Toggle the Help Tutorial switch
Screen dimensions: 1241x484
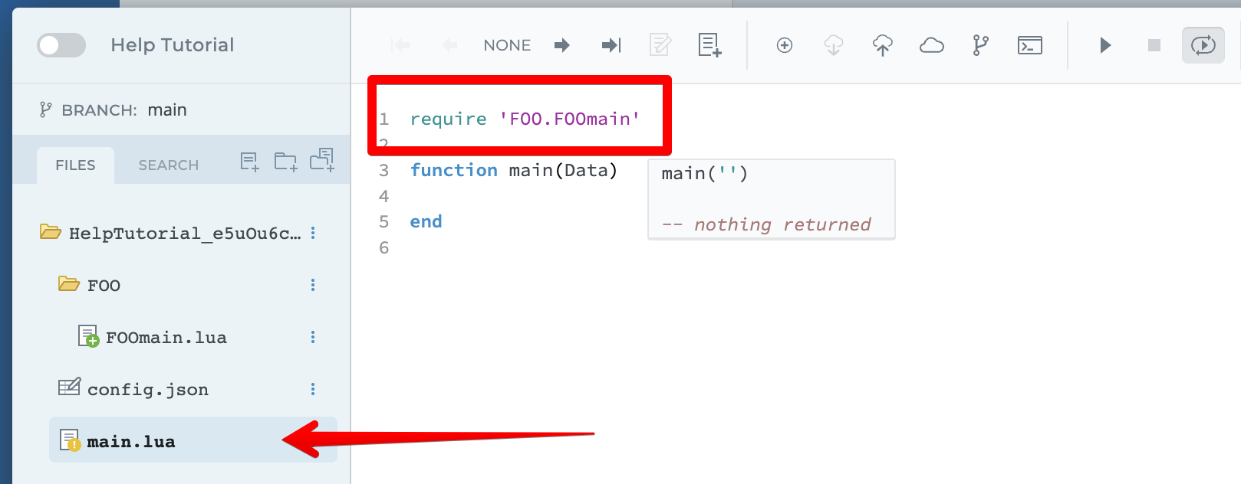(x=61, y=45)
